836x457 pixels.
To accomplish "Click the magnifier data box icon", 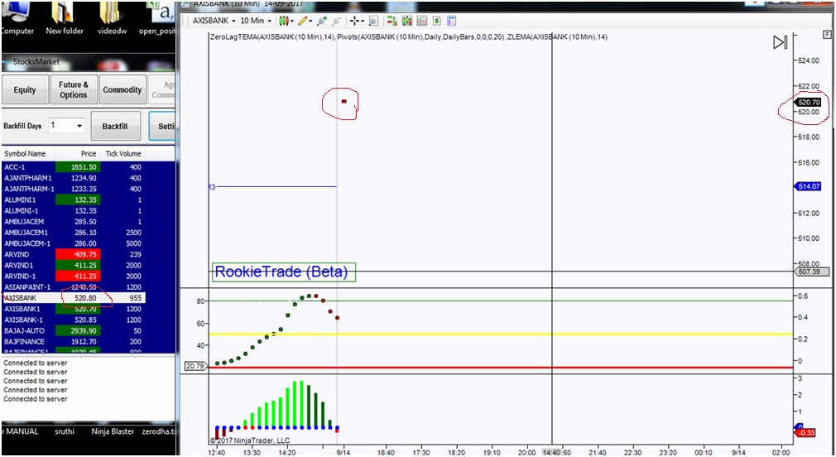I will click(x=374, y=21).
